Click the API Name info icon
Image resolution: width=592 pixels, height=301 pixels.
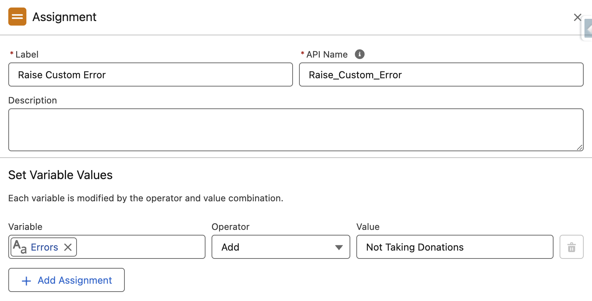(x=360, y=54)
